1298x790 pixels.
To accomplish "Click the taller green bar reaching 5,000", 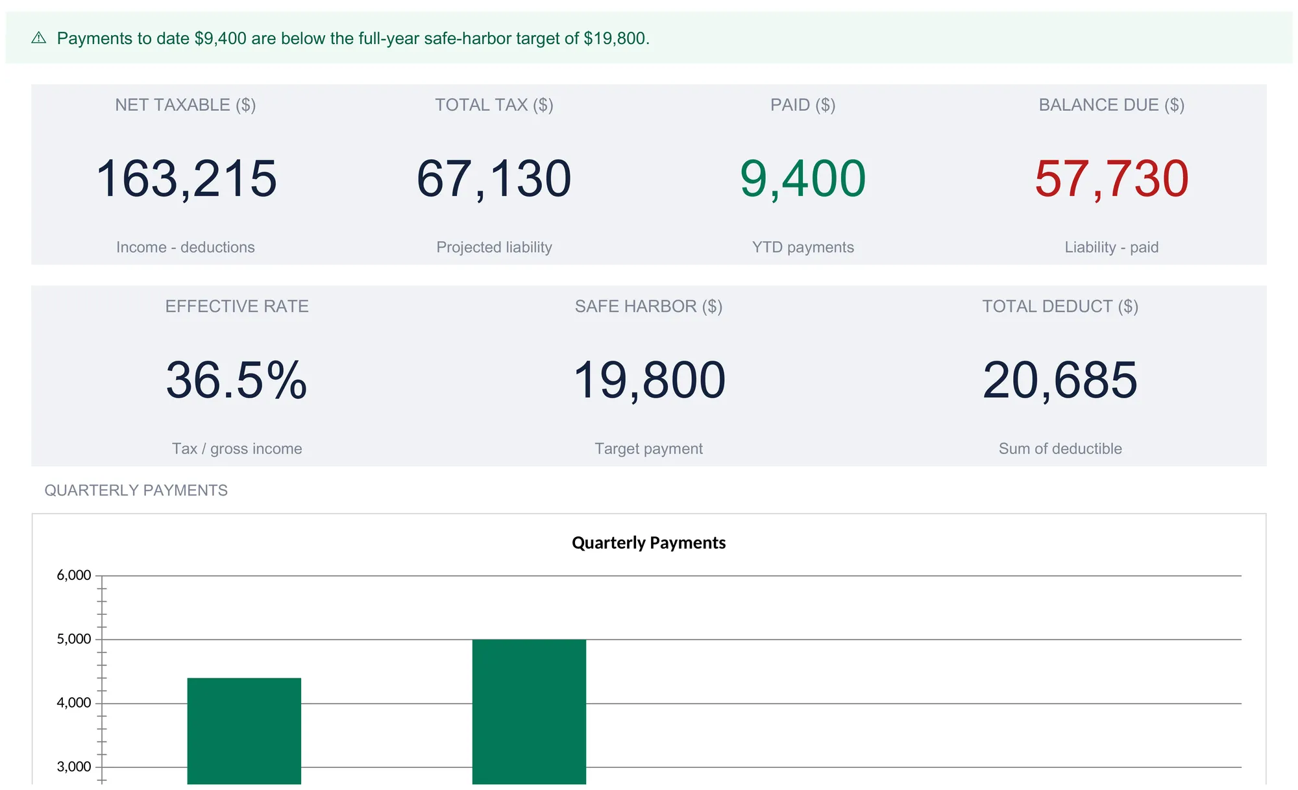I will point(529,712).
